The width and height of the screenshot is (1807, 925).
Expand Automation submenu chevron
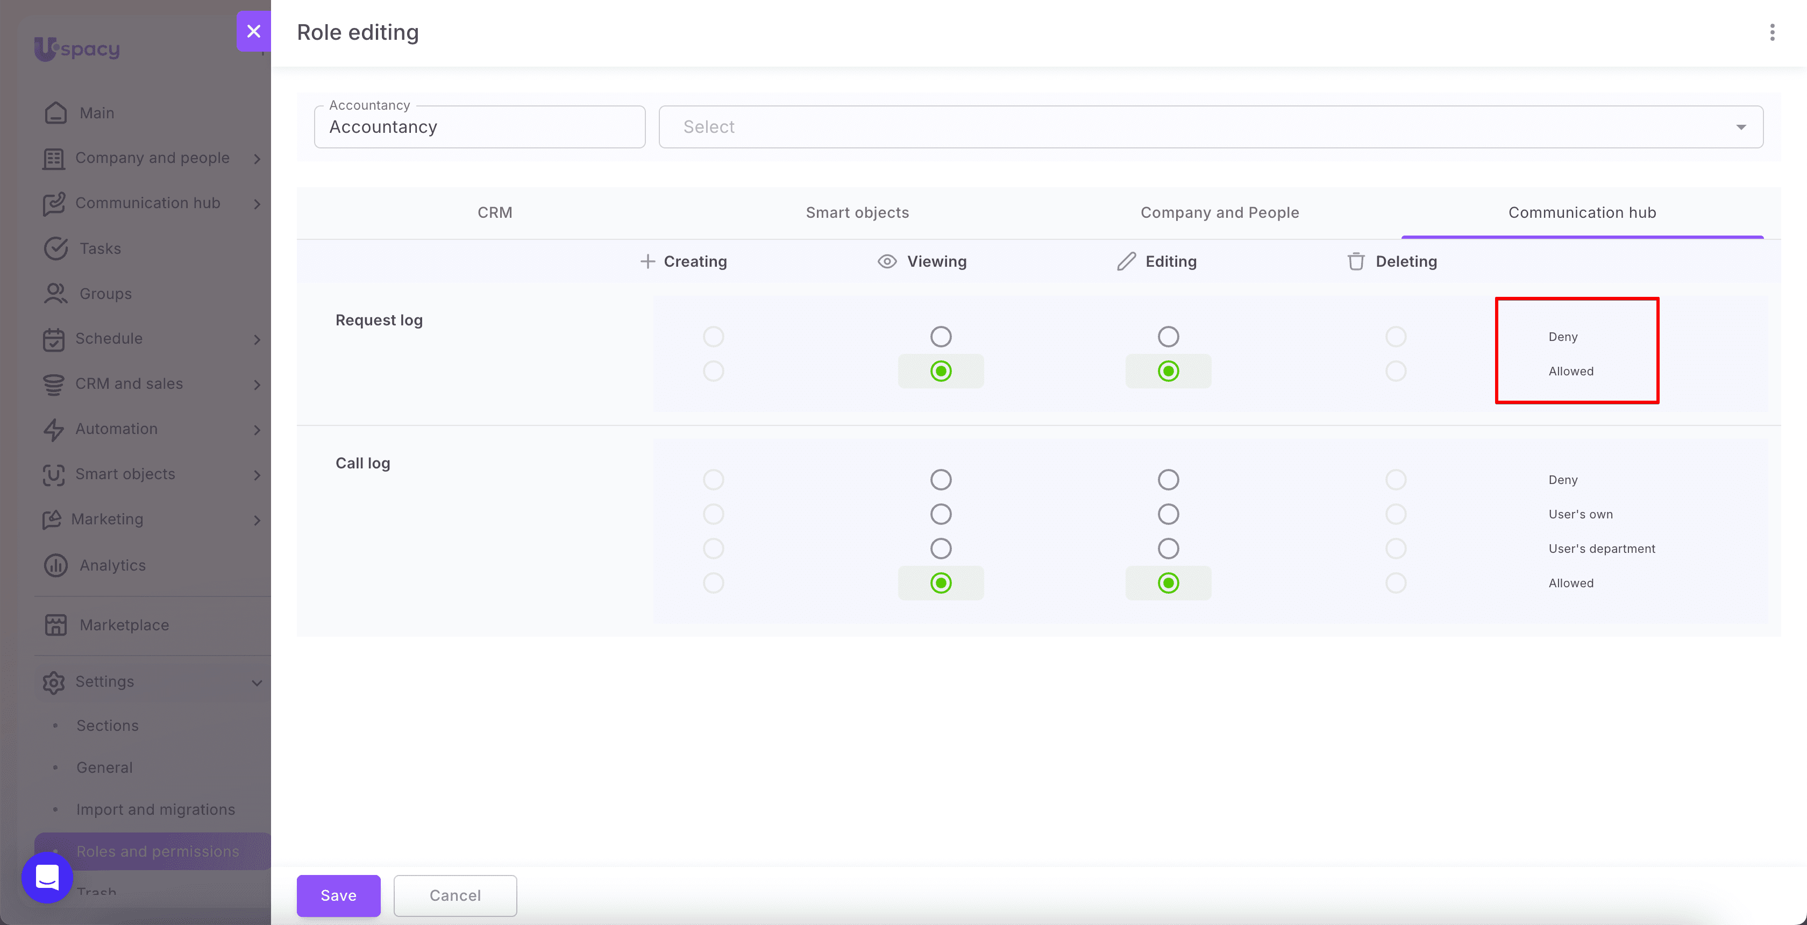(257, 430)
